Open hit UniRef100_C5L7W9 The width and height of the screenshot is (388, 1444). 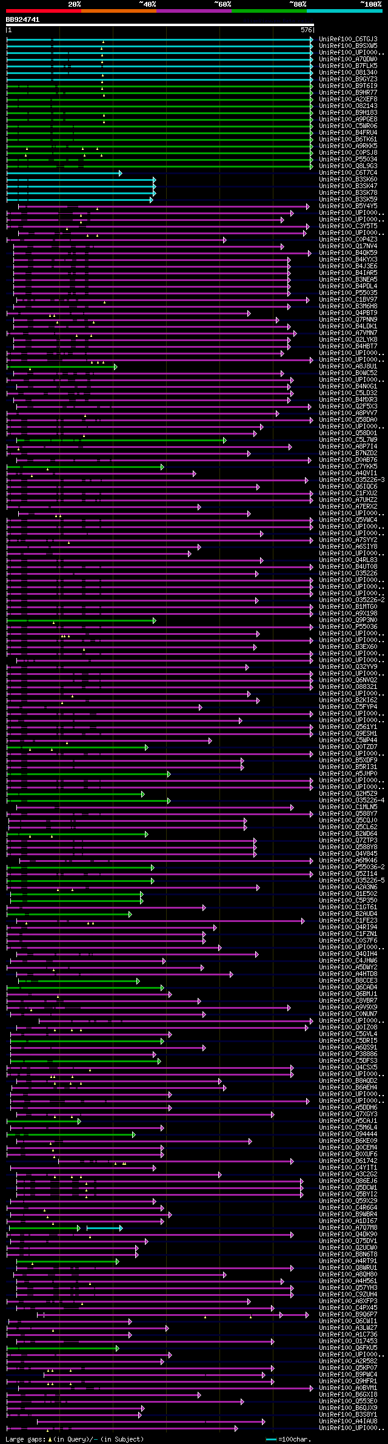(348, 440)
